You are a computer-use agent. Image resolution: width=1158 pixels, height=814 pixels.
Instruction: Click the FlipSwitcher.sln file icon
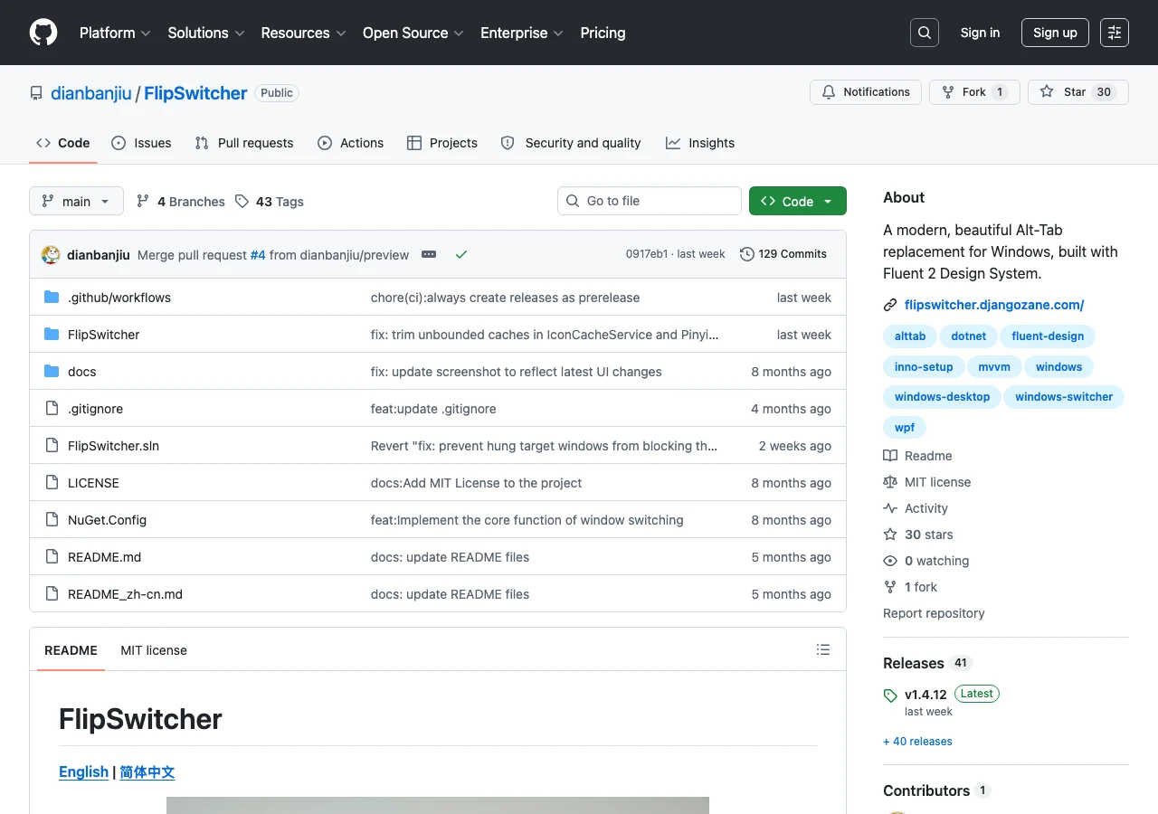[x=52, y=446]
